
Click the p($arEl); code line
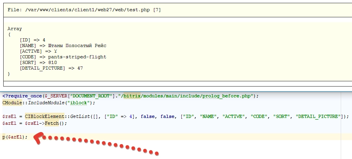pyautogui.click(x=15, y=137)
